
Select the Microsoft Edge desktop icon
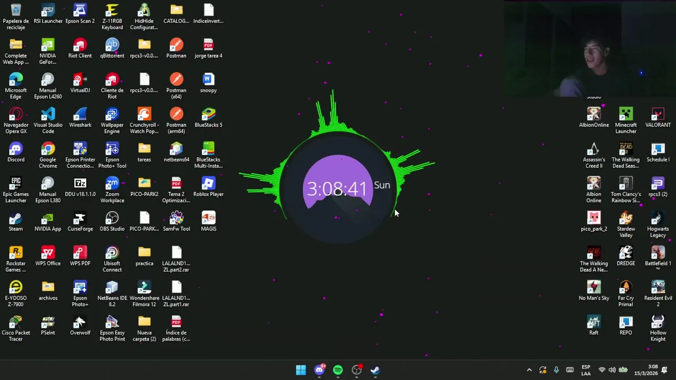tap(16, 86)
